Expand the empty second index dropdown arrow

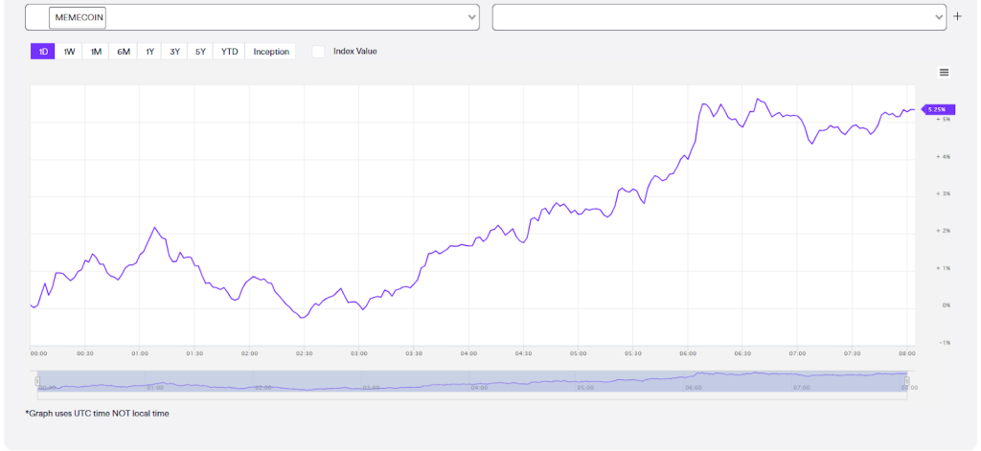pyautogui.click(x=939, y=17)
